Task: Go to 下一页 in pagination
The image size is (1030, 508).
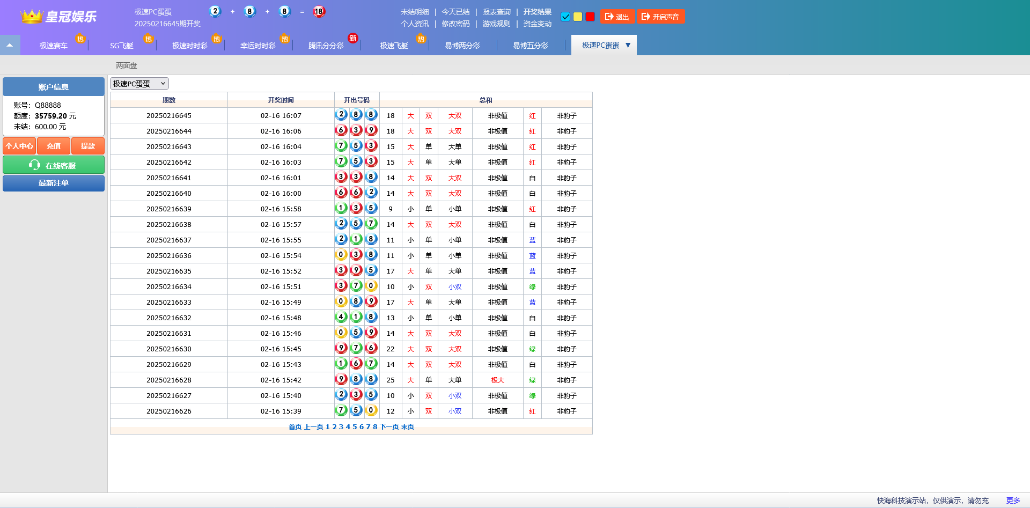Action: tap(389, 427)
